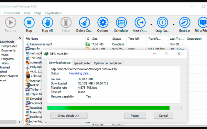Click the Stop Queue icon
The width and height of the screenshot is (207, 129).
point(162,23)
